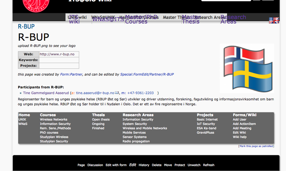Screen dimensions: 286x171
Task: Open the R-BUP breadcrumb link
Action: [x=26, y=26]
